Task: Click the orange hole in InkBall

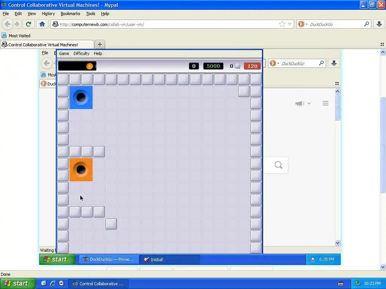Action: [81, 170]
